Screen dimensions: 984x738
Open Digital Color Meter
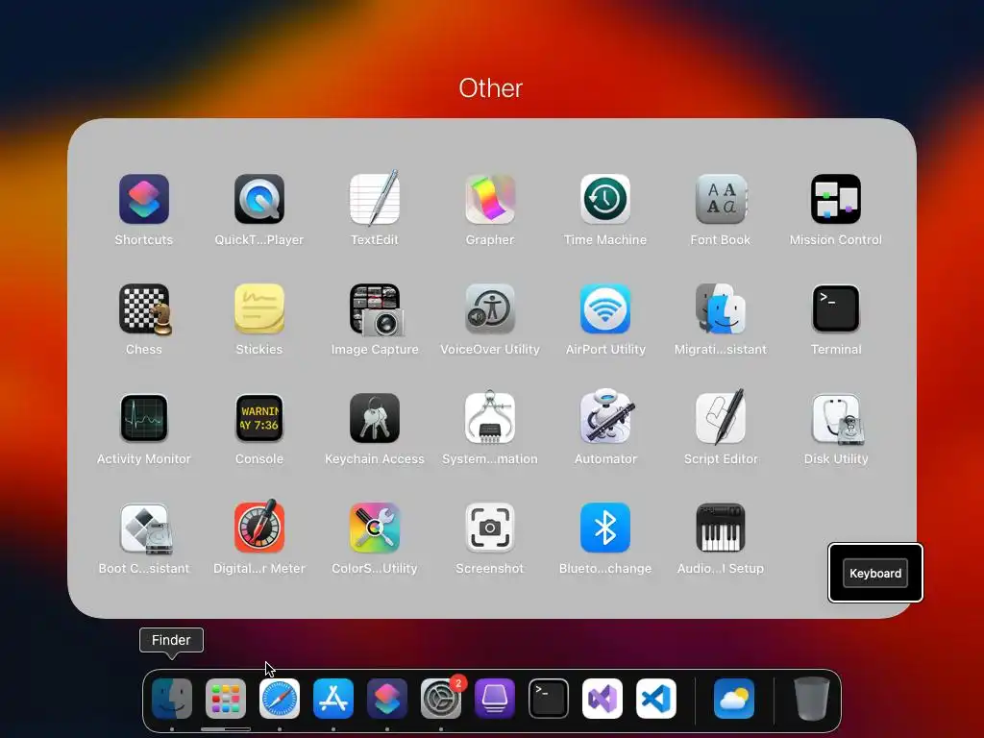[259, 528]
